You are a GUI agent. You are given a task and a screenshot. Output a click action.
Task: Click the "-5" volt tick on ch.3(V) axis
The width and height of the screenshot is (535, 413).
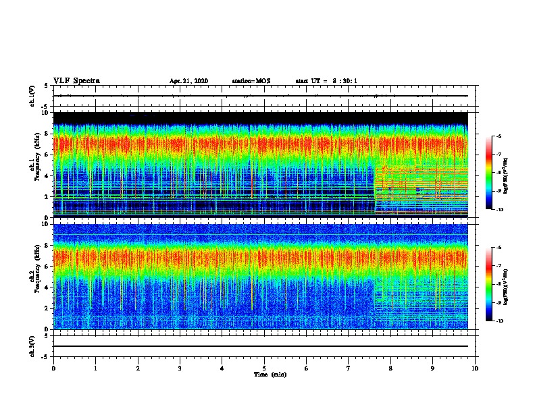(x=45, y=357)
